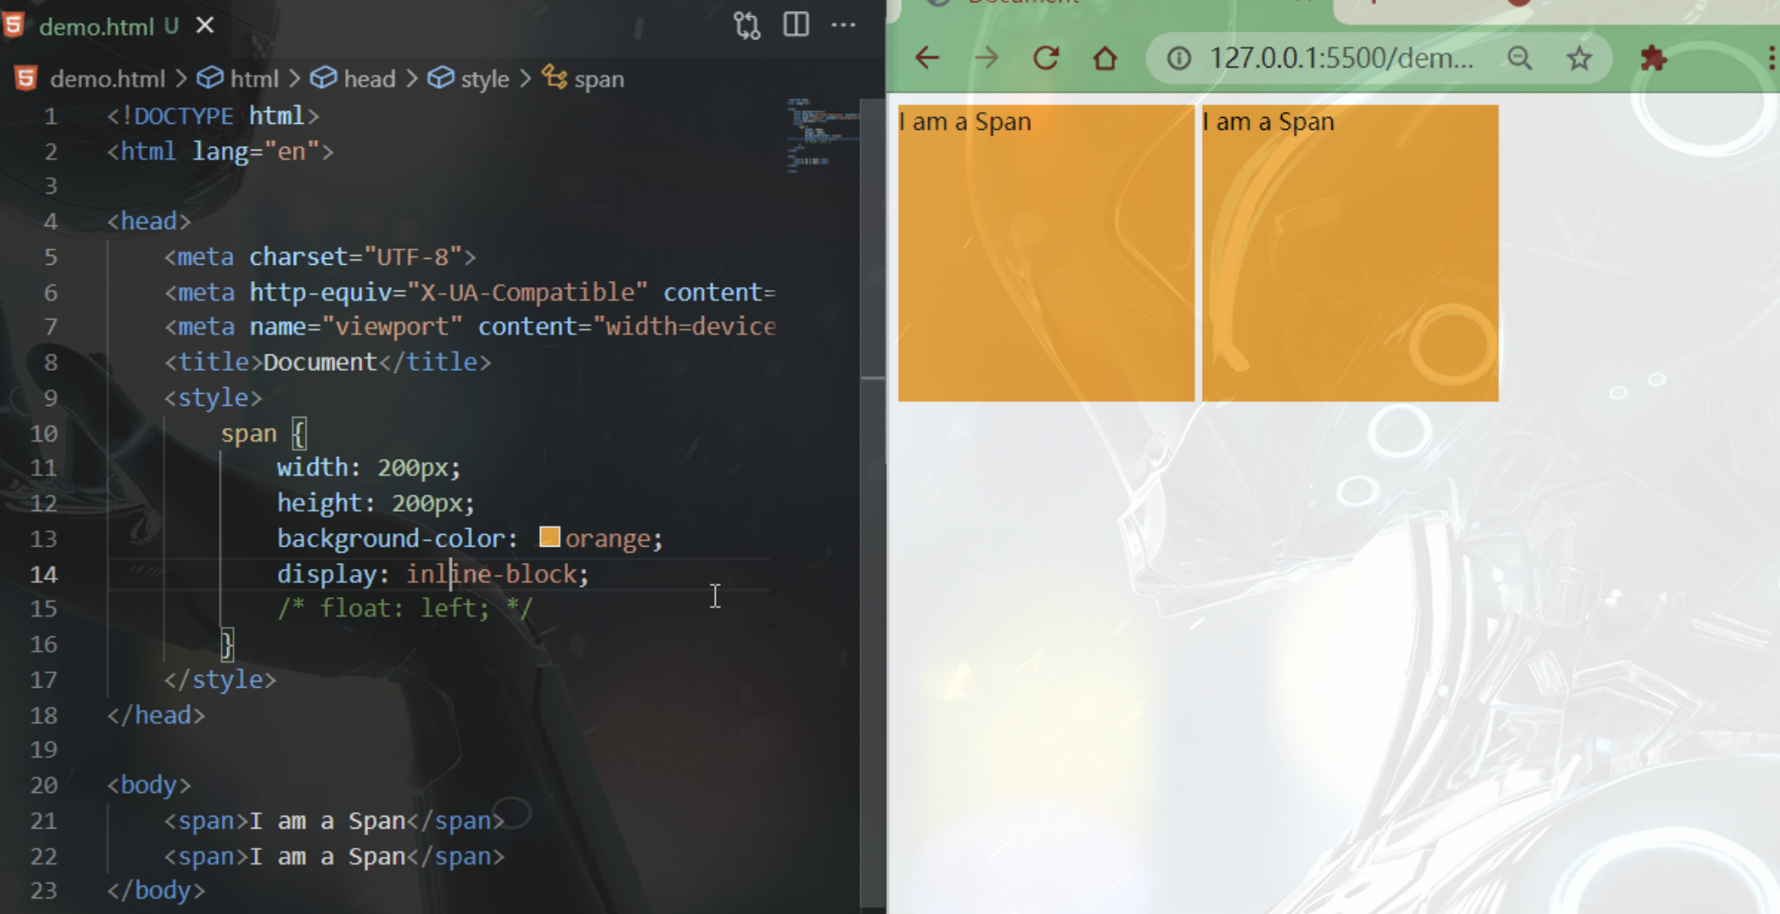Click the first span tag on line 21

point(334,821)
